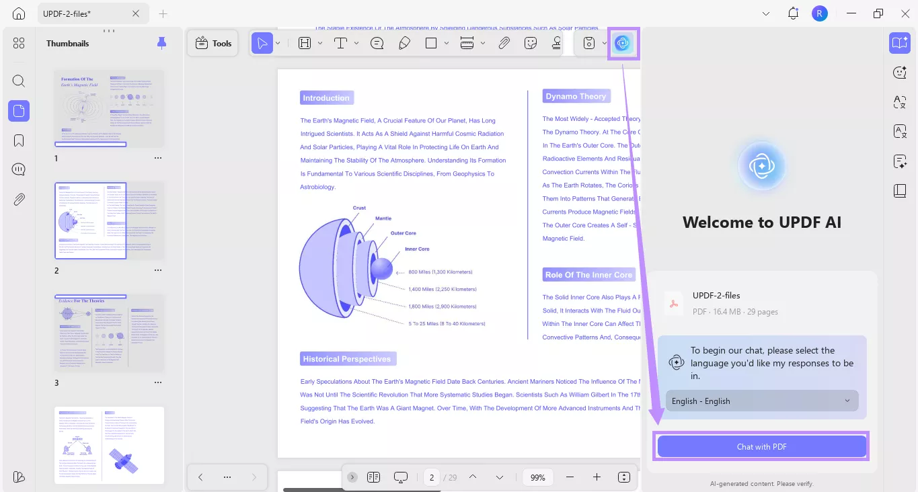918x492 pixels.
Task: Start slideshow presentation mode
Action: point(401,477)
